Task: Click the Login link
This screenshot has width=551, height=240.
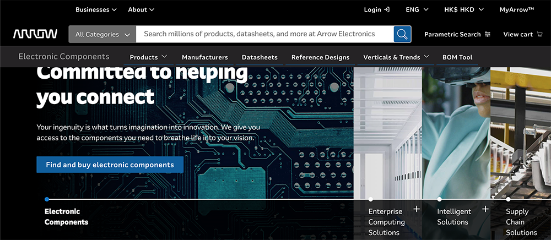Action: click(x=372, y=9)
